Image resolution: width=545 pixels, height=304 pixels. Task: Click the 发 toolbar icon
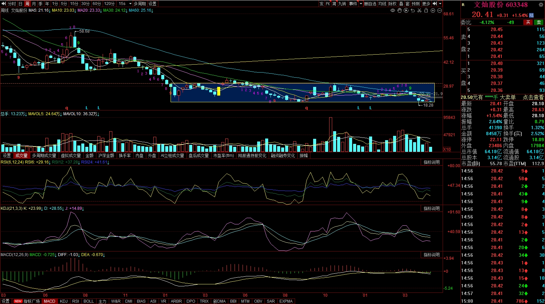click(x=321, y=4)
